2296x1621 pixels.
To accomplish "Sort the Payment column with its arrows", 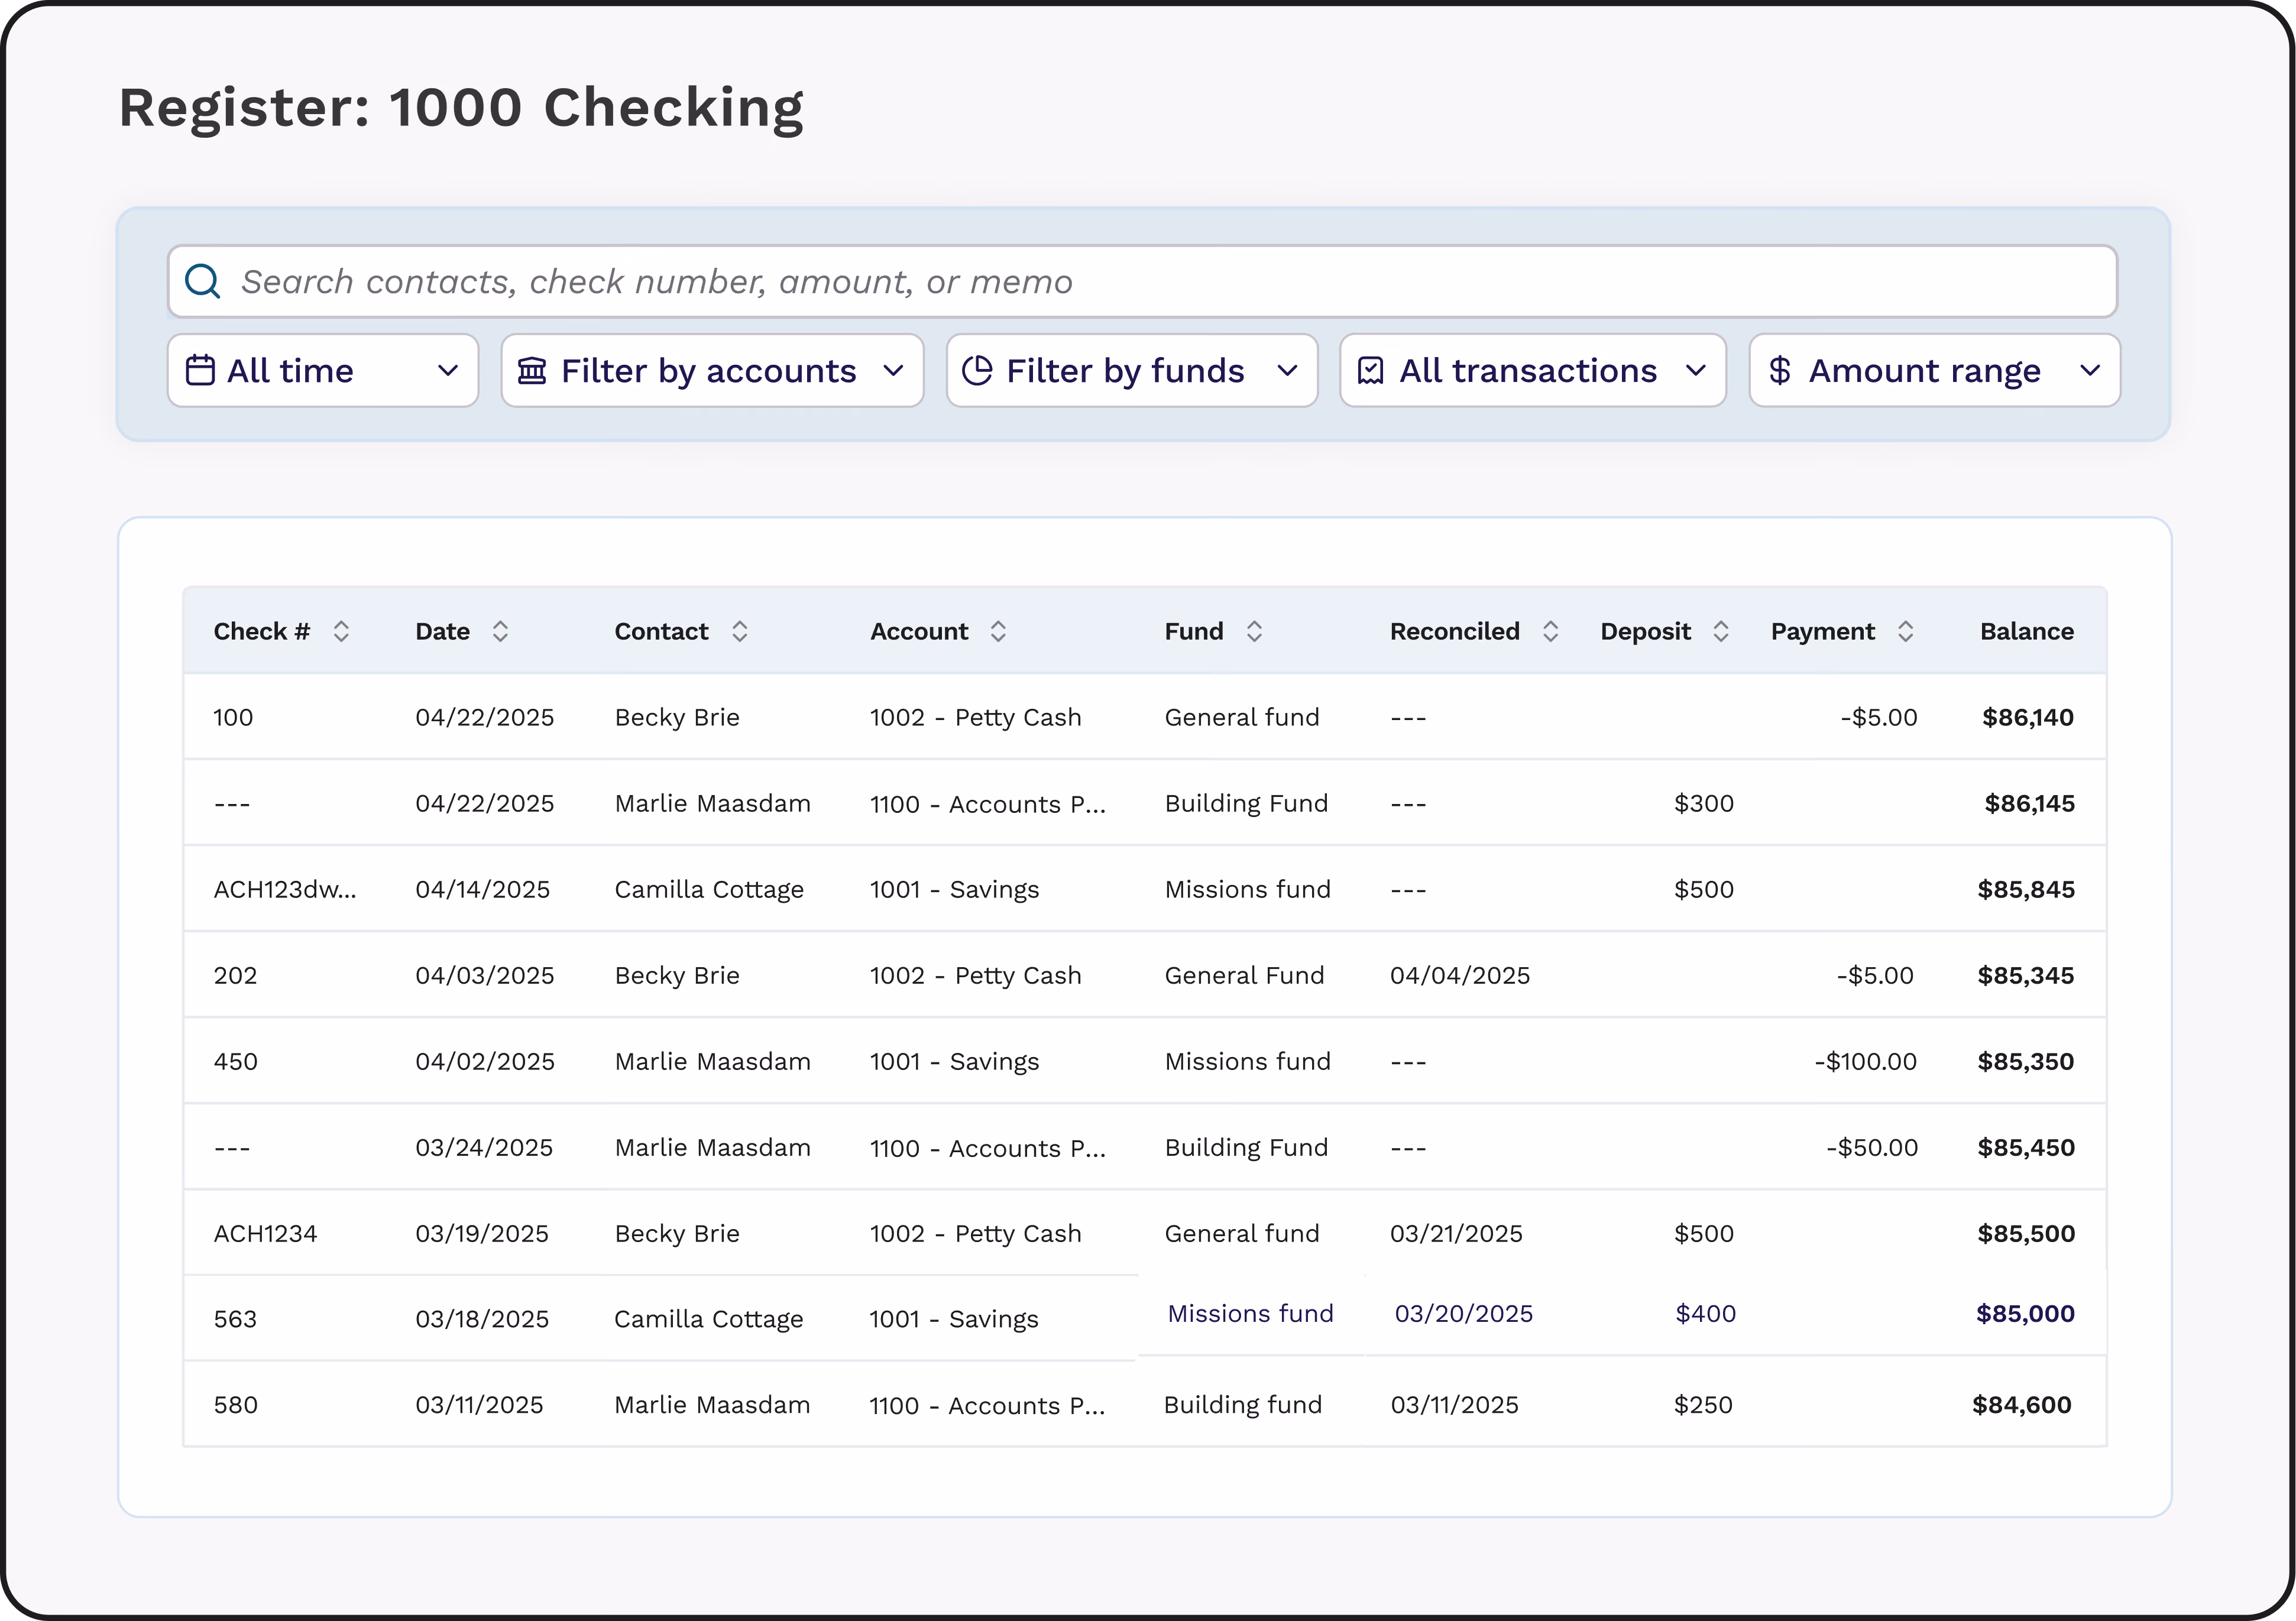I will 1906,631.
